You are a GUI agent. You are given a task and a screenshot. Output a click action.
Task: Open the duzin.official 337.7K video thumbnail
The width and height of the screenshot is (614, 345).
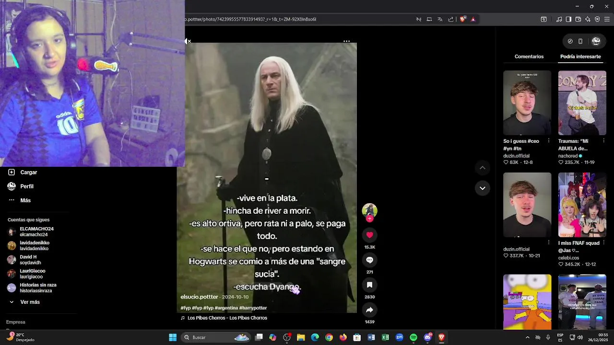point(527,205)
